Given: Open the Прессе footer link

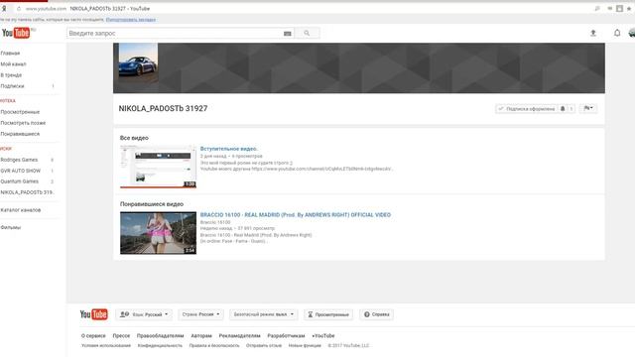Looking at the screenshot, I should pyautogui.click(x=121, y=335).
